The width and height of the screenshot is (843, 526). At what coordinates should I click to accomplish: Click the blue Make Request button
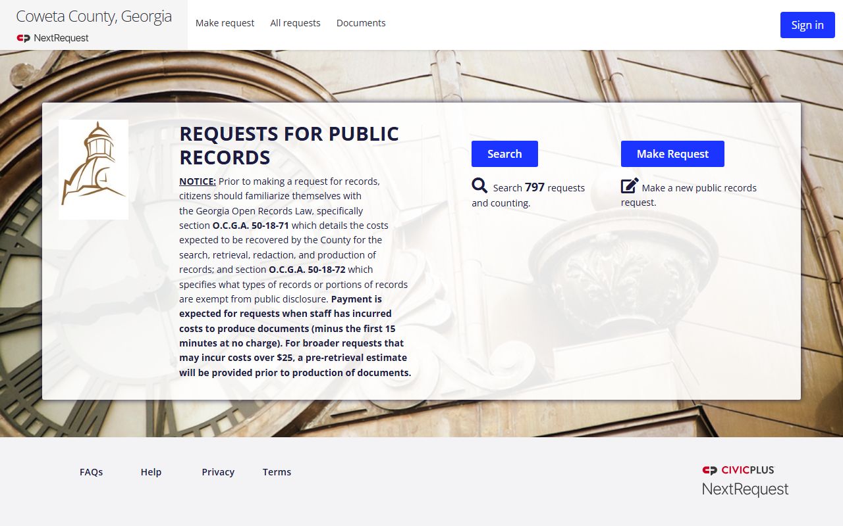click(x=672, y=154)
